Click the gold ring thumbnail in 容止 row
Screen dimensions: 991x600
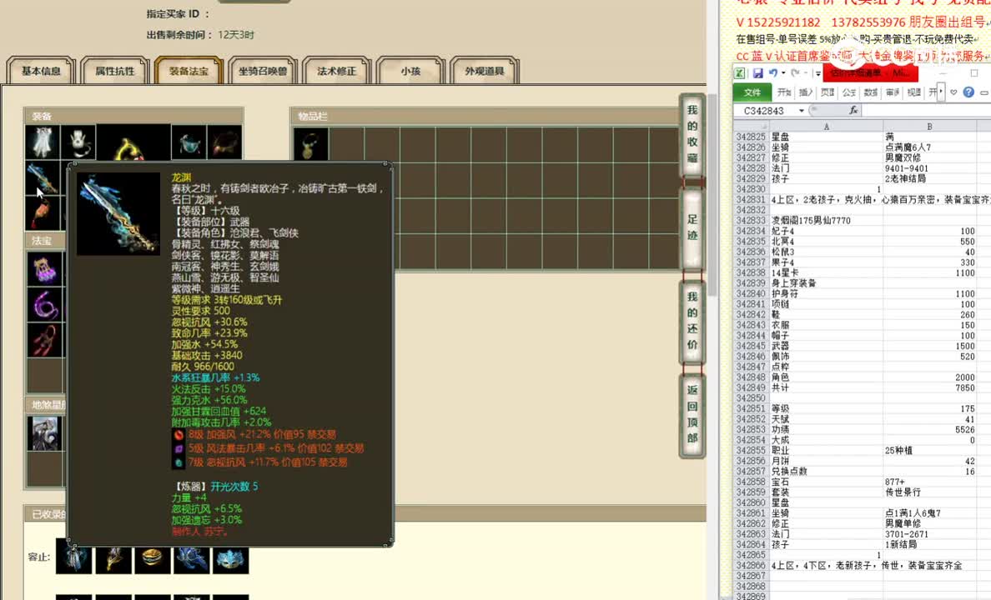[x=151, y=560]
